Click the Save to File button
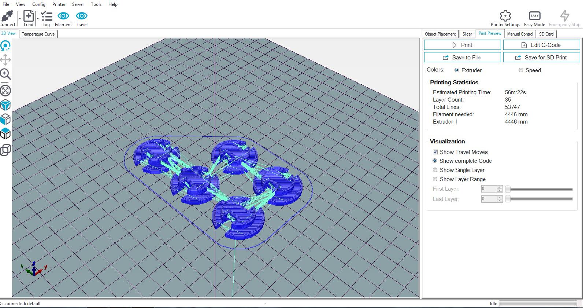 pos(463,57)
